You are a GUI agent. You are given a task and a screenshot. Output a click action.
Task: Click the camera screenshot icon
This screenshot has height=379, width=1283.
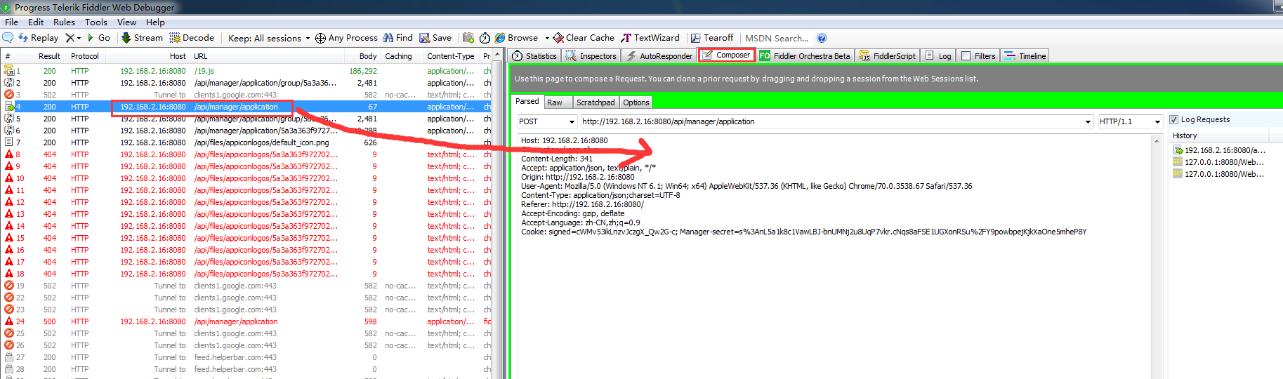coord(468,38)
